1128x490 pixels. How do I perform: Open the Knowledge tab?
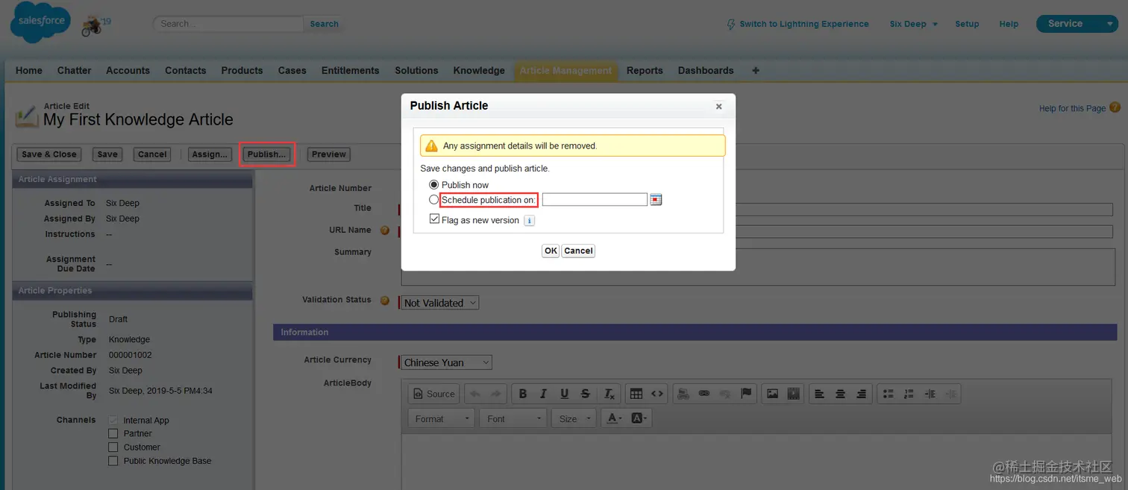click(479, 70)
